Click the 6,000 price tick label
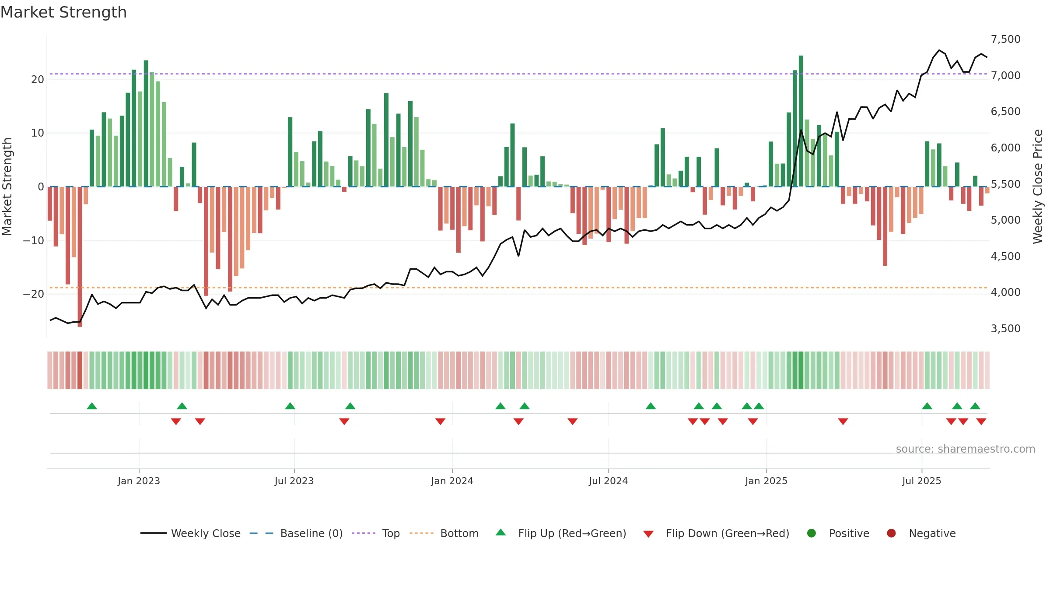This screenshot has width=1050, height=591. (x=1005, y=148)
